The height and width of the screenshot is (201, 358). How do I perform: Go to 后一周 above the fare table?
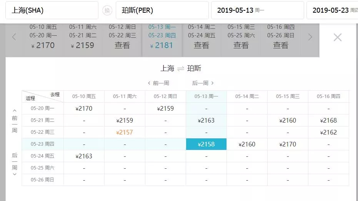pyautogui.click(x=203, y=83)
